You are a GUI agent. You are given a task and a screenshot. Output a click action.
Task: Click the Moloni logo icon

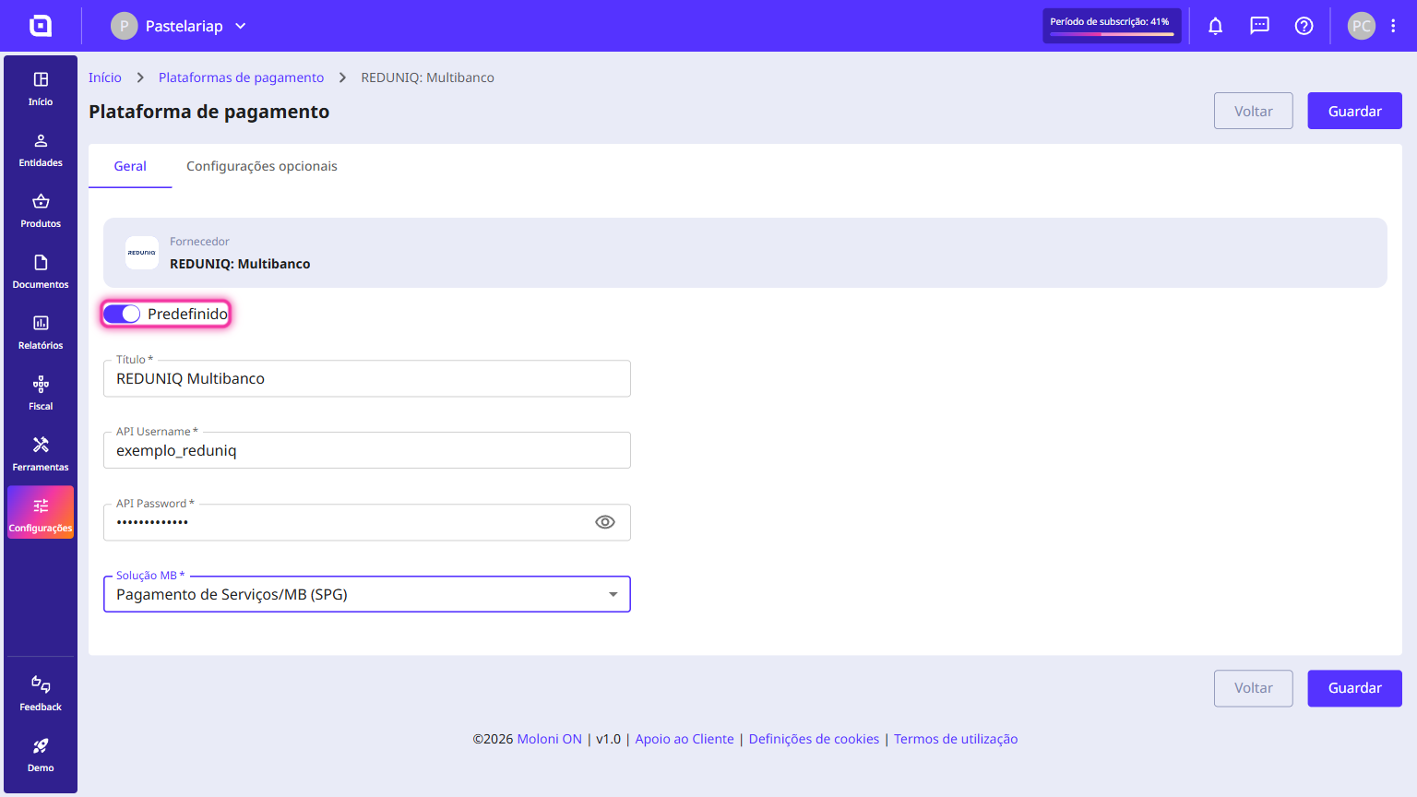41,26
